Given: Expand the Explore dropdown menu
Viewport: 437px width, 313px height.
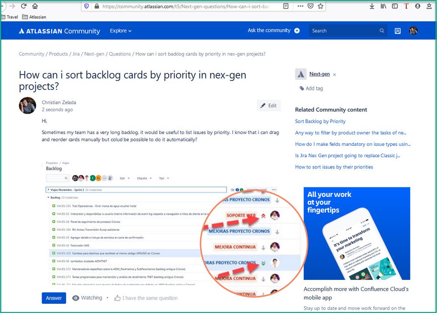Looking at the screenshot, I should [121, 31].
